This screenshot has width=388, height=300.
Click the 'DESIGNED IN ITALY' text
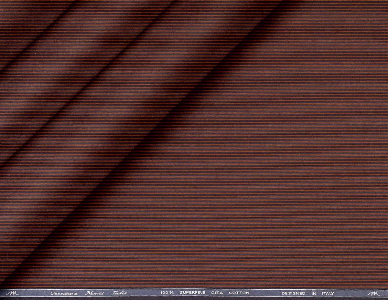[308, 294]
